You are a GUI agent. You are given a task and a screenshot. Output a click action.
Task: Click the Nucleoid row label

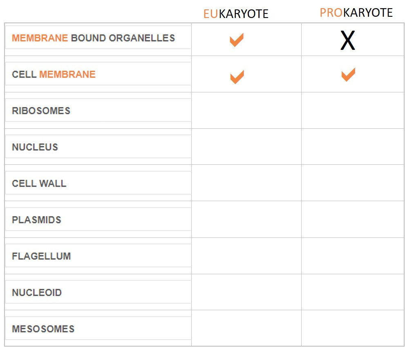point(37,293)
